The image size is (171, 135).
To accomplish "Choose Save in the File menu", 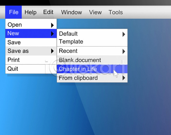I will click(14, 42).
